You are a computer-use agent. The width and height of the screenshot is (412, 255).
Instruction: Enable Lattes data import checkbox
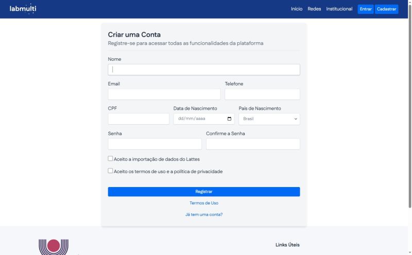tap(110, 159)
